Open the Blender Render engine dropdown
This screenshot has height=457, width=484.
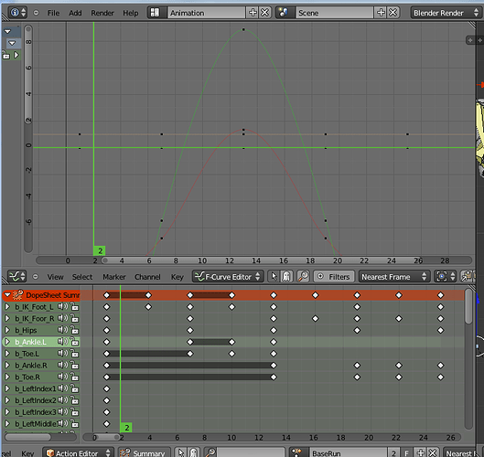[x=446, y=13]
